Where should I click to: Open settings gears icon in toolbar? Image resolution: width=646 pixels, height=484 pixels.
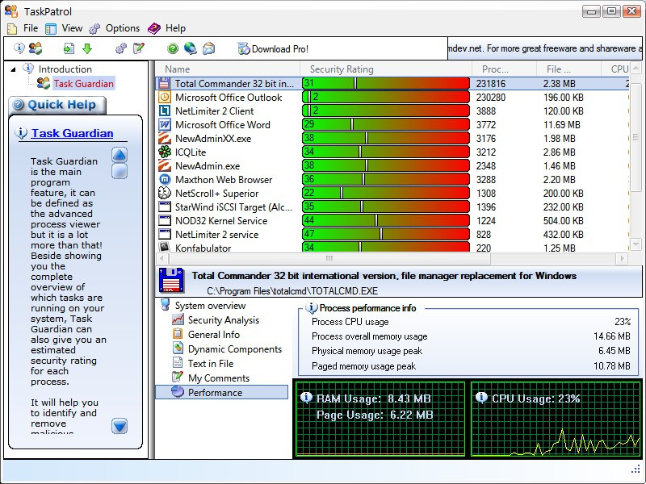[120, 48]
